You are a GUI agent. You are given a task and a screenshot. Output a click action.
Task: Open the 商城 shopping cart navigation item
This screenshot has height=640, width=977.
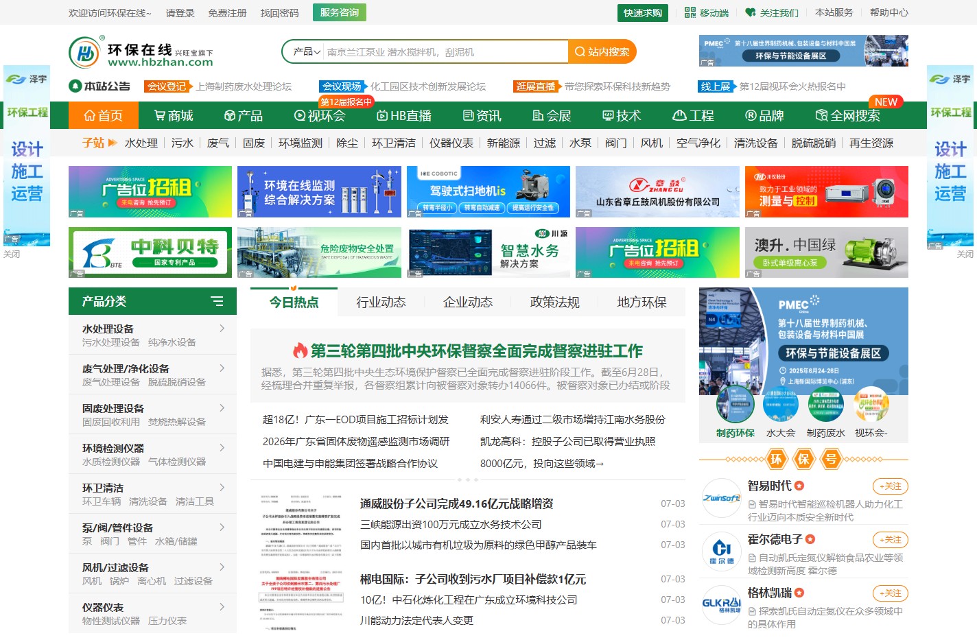tap(174, 115)
